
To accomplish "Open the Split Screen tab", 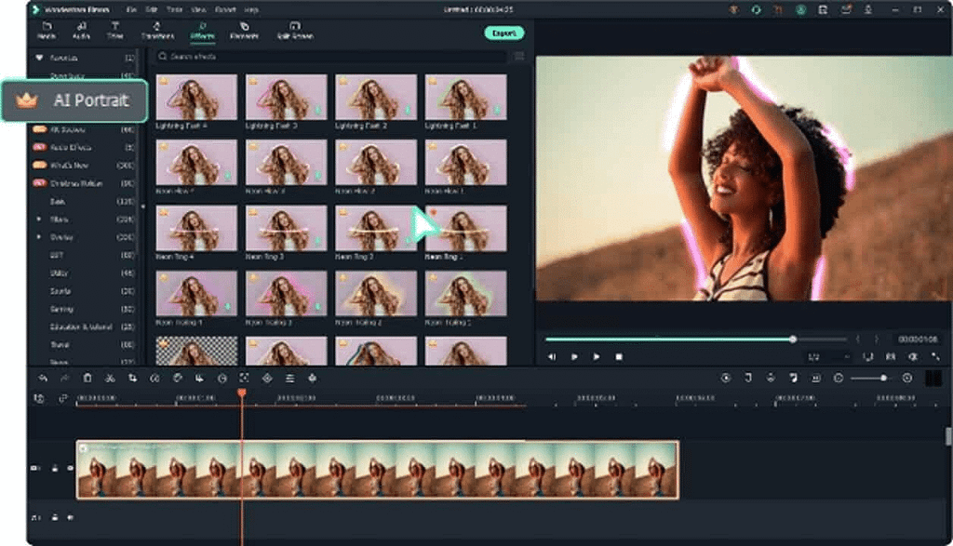I will tap(295, 31).
